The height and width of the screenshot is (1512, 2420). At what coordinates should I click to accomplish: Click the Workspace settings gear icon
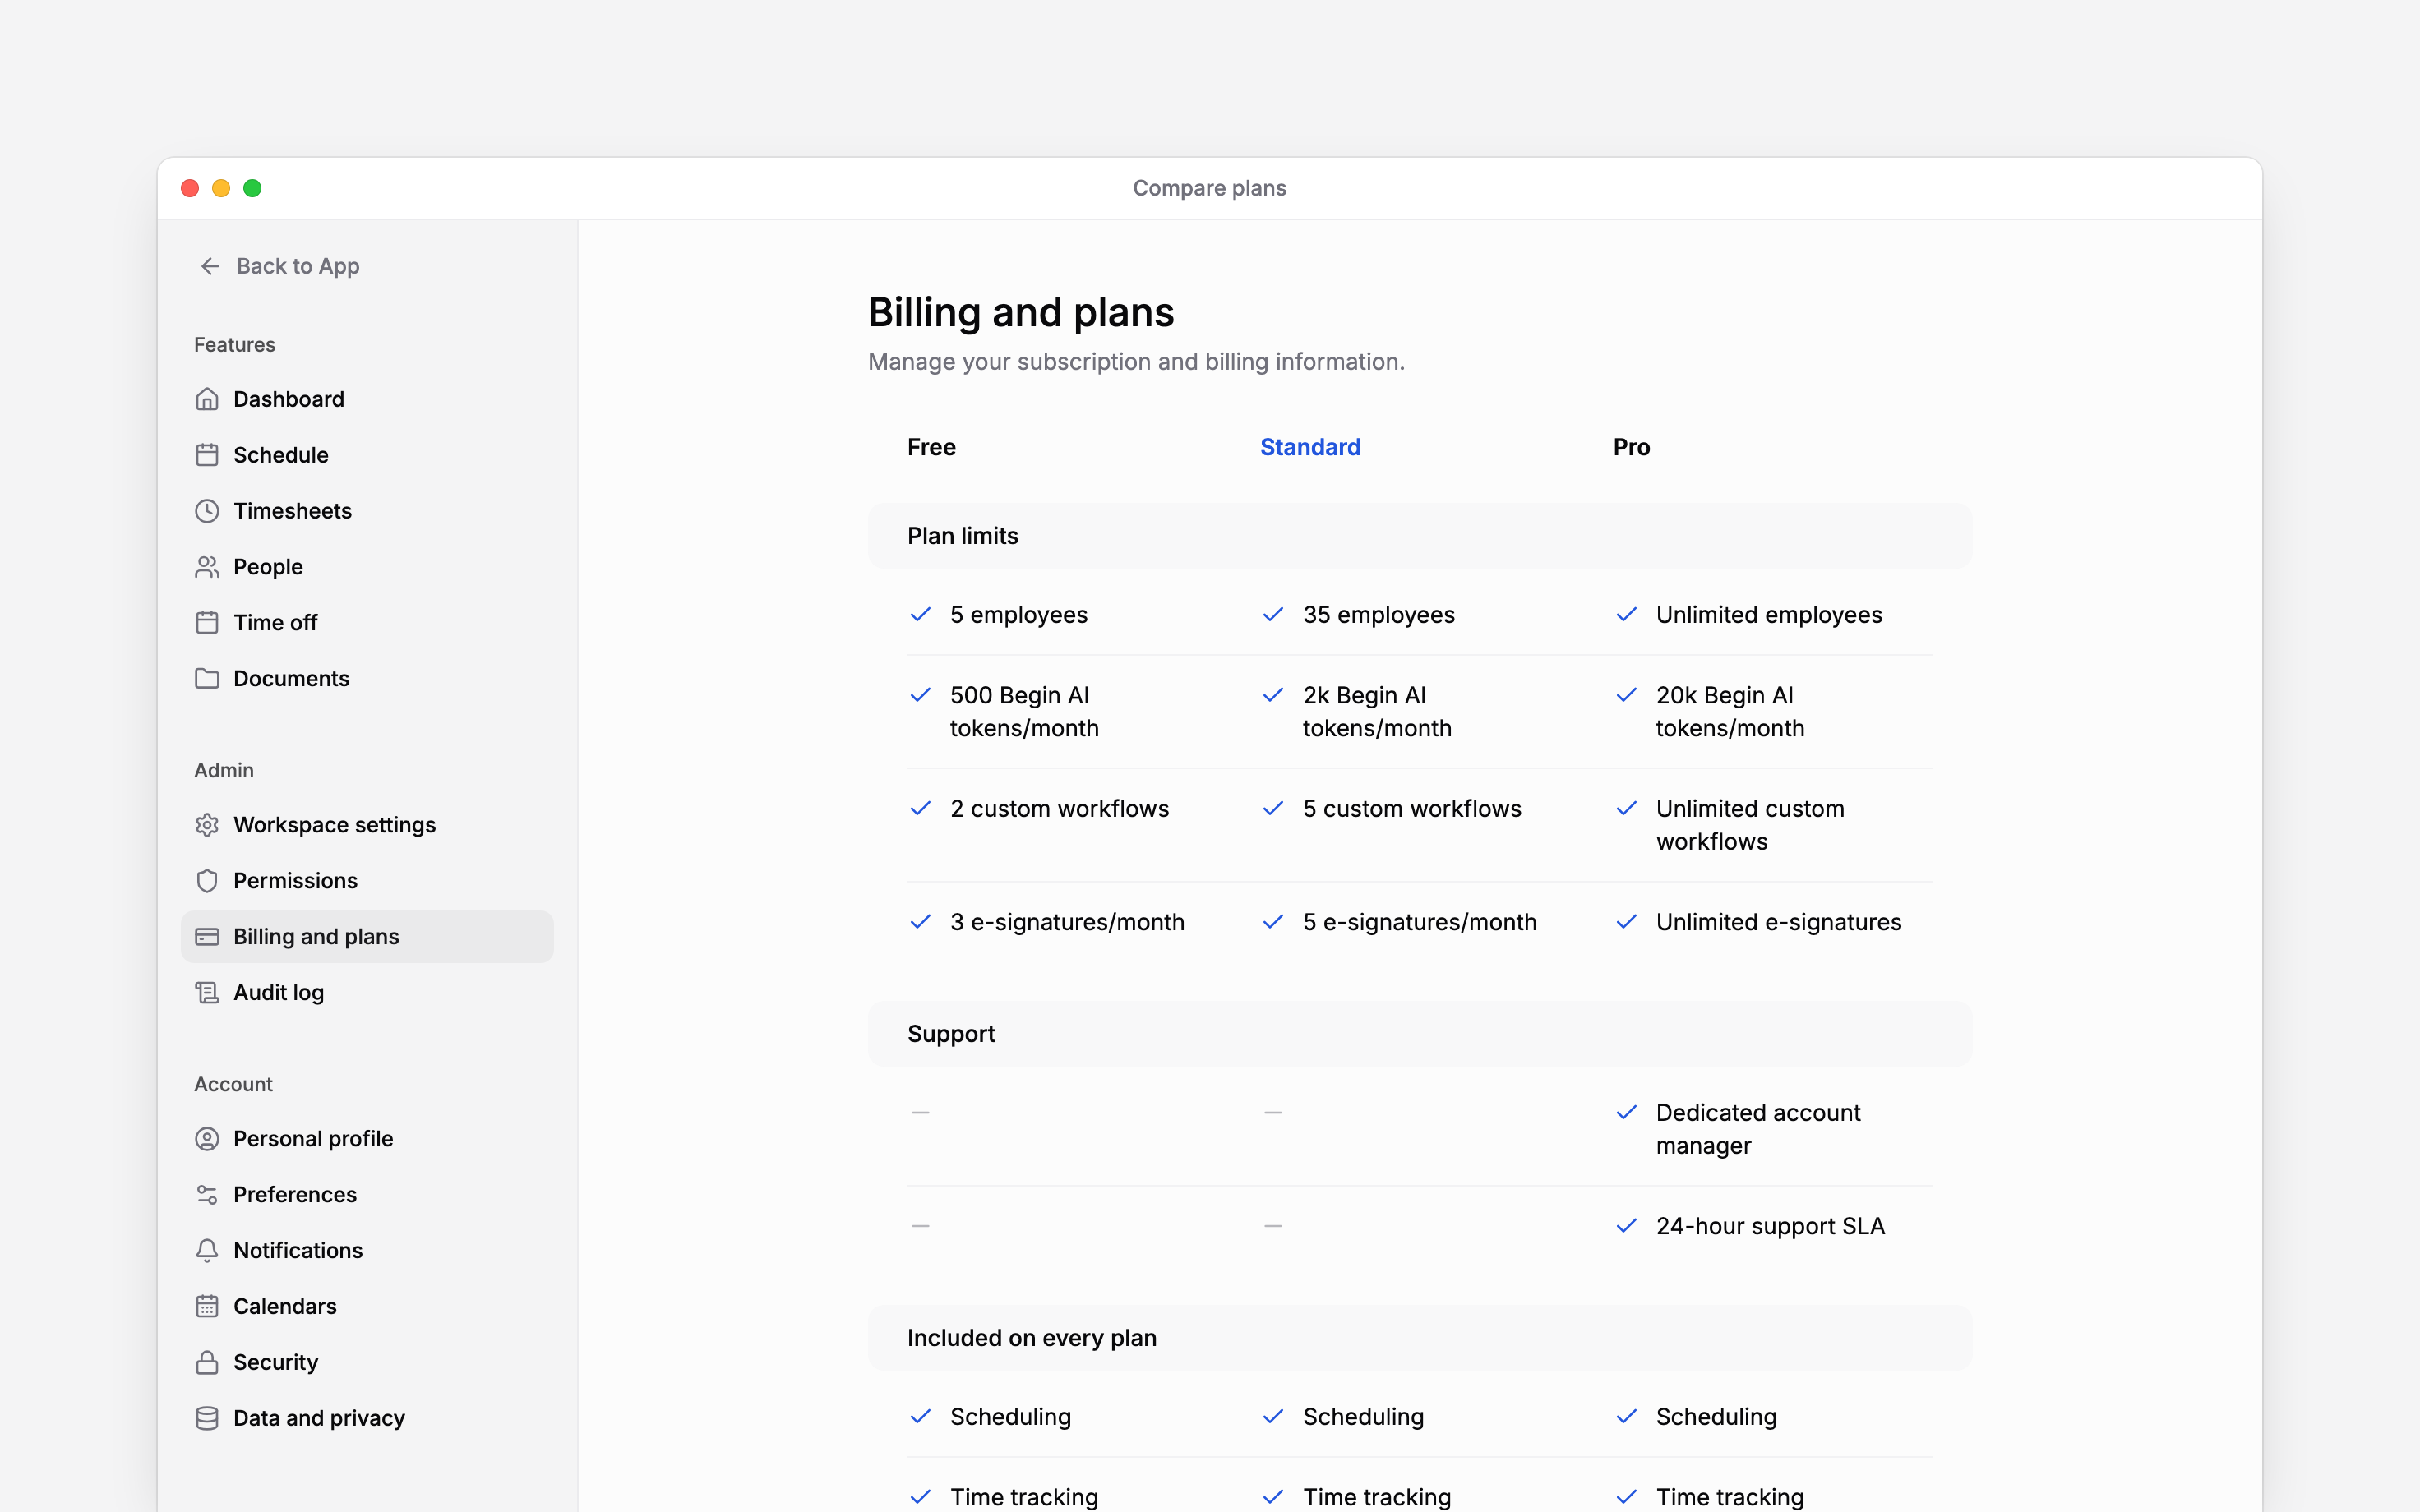pyautogui.click(x=207, y=825)
